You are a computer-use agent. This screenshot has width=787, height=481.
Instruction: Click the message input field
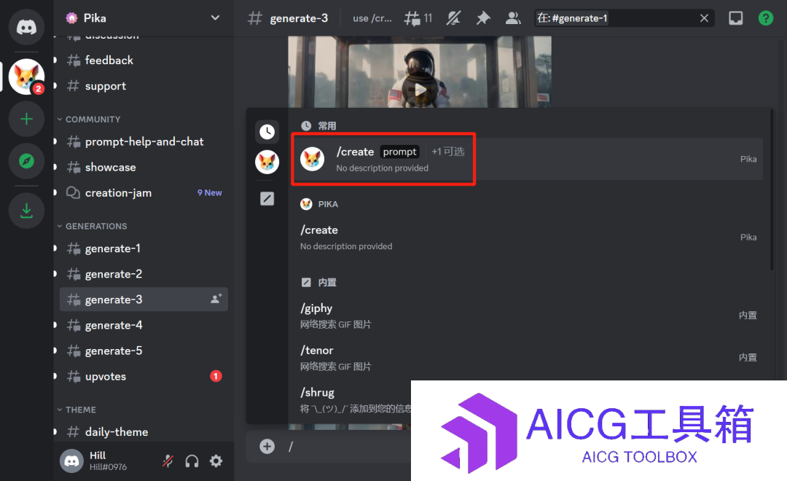[349, 446]
